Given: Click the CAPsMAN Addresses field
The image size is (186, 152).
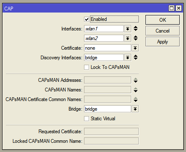Looking at the screenshot, I should pyautogui.click(x=107, y=80).
